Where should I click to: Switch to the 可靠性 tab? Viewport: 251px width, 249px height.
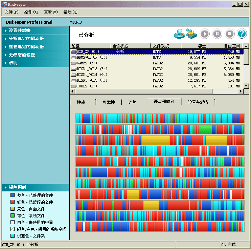point(109,102)
